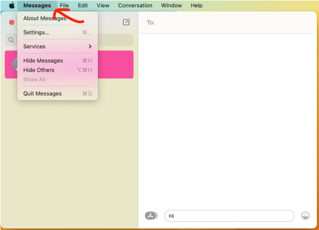The height and width of the screenshot is (230, 319).
Task: Click the message text field containing Hi
Action: [x=229, y=216]
